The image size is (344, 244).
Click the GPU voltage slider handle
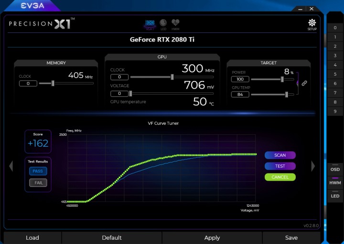[130, 94]
